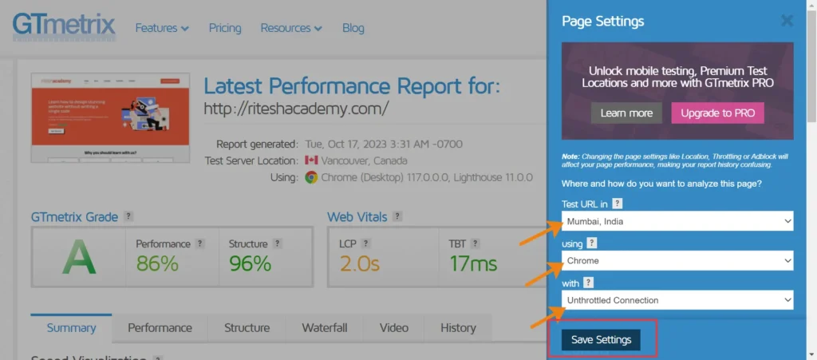Open help icon next to Web Vitals
The width and height of the screenshot is (817, 360).
point(397,216)
